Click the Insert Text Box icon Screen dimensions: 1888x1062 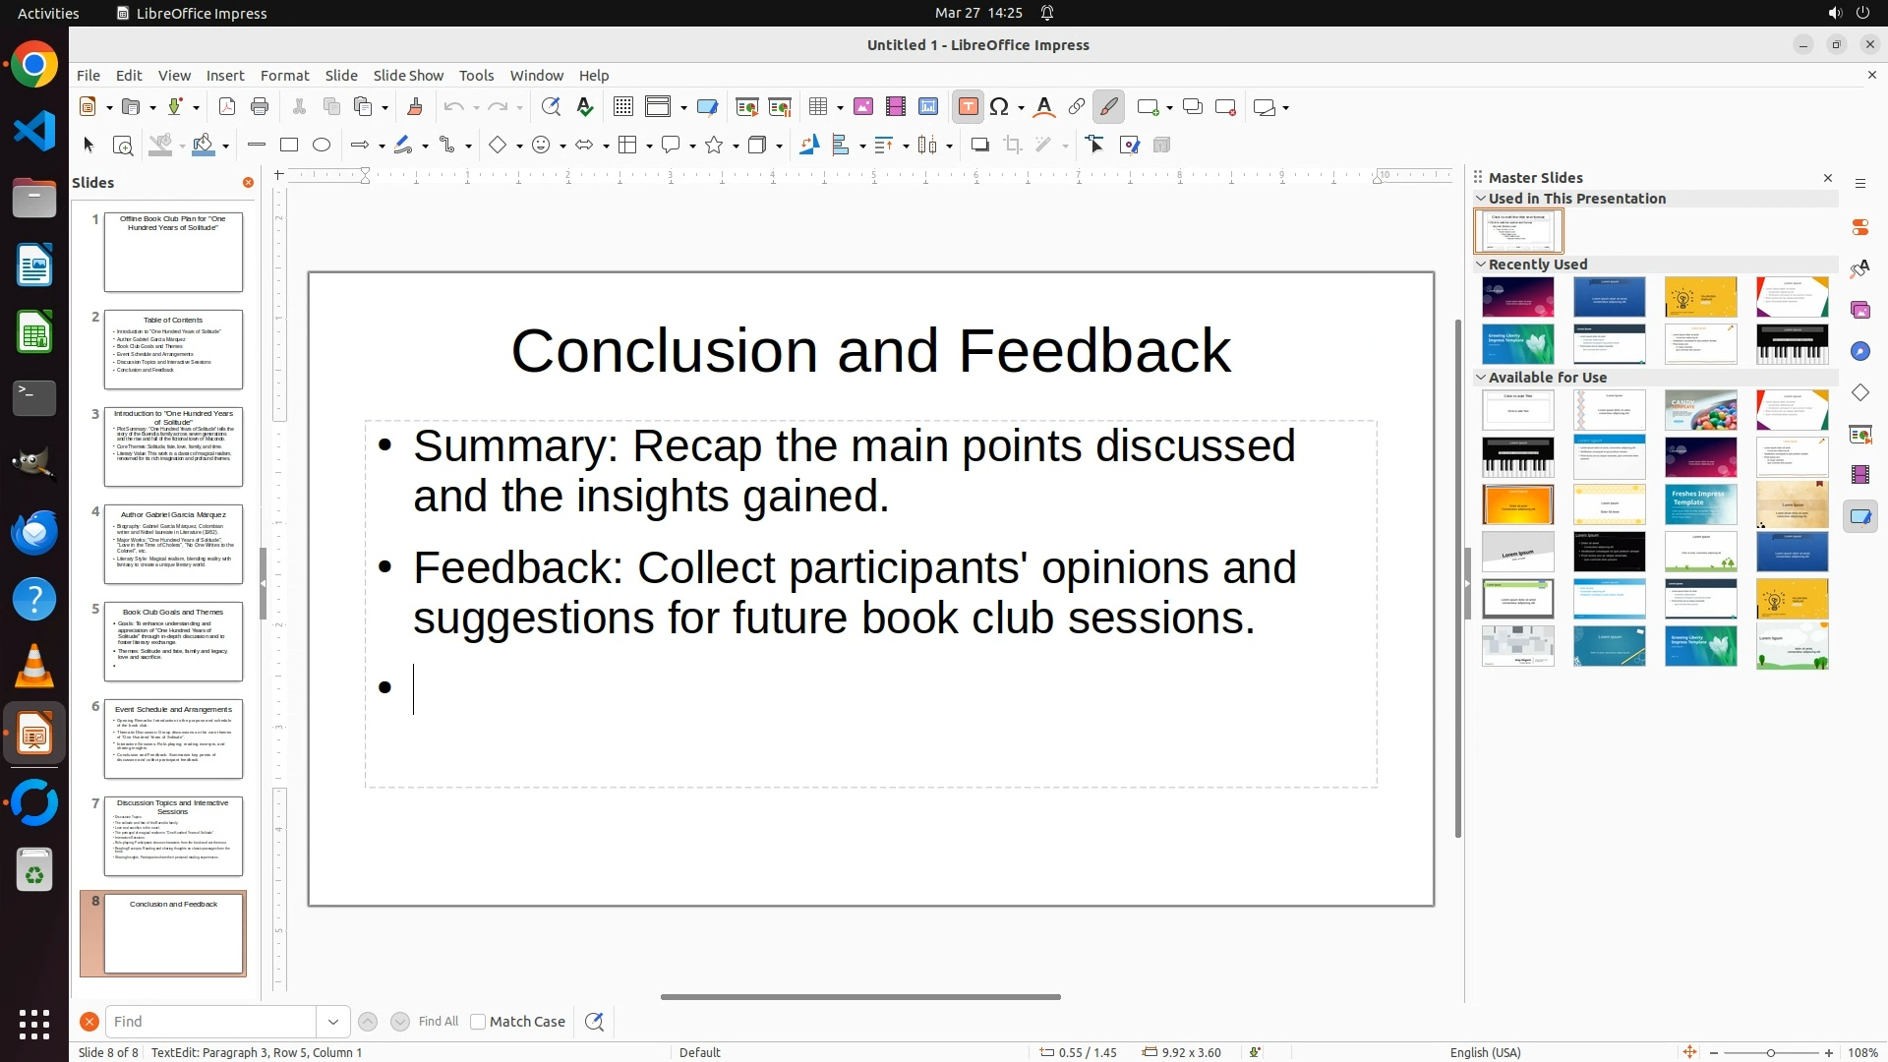tap(968, 107)
